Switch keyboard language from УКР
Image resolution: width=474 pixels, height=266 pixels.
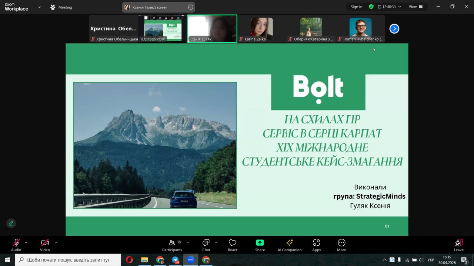[x=431, y=260]
